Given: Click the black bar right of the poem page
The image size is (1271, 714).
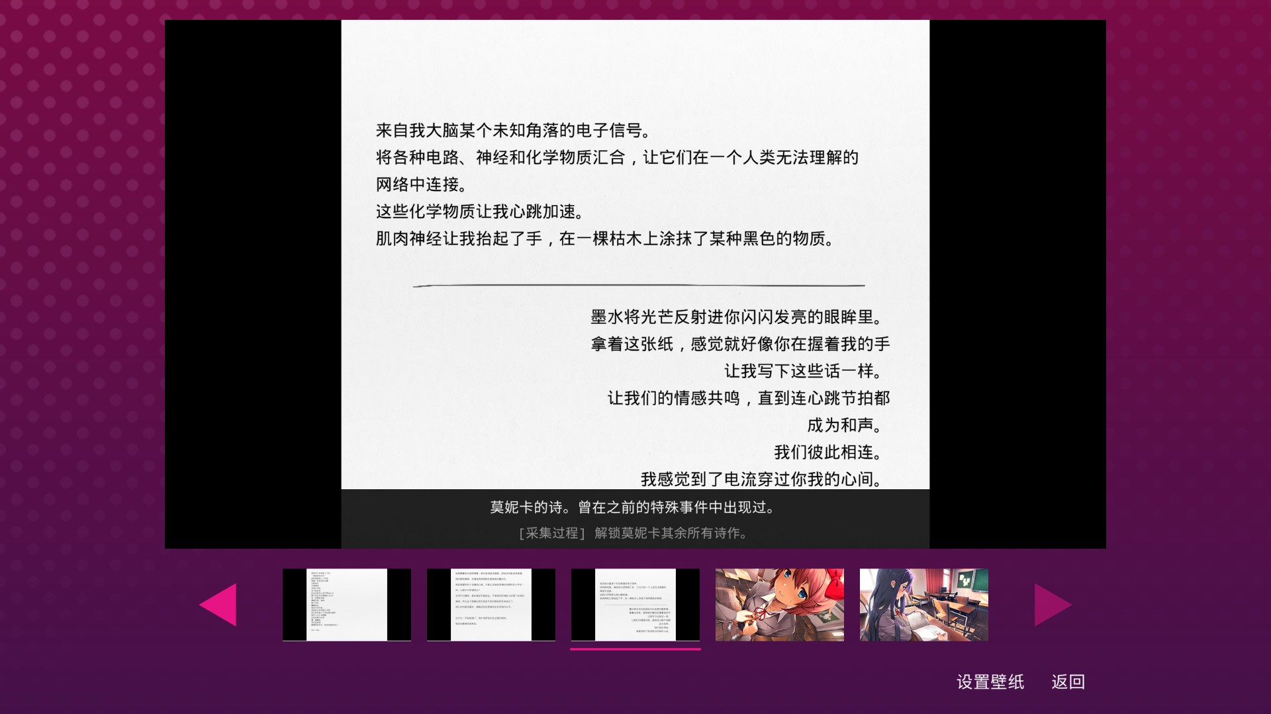Looking at the screenshot, I should (x=1017, y=284).
